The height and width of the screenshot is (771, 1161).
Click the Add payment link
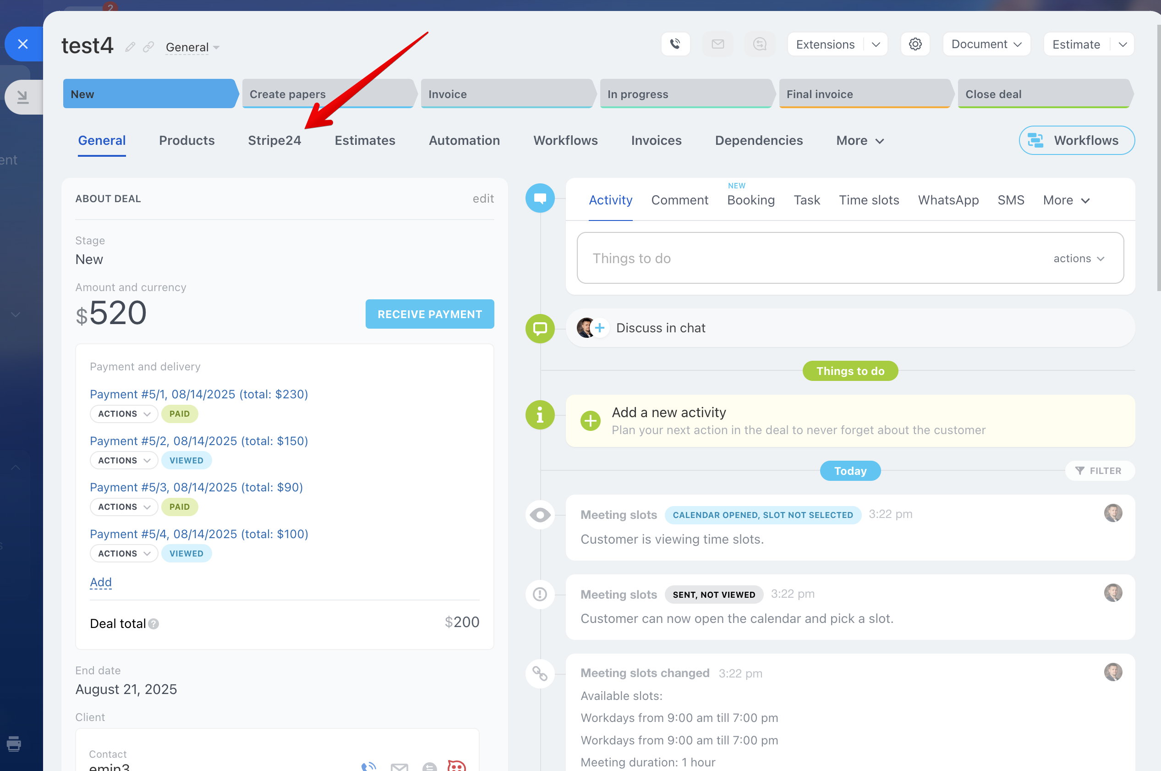(x=101, y=582)
